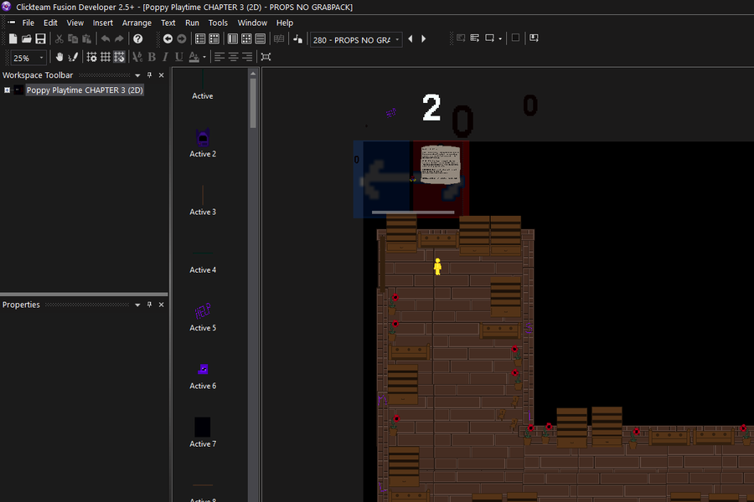Open the Tools menu

click(x=218, y=23)
